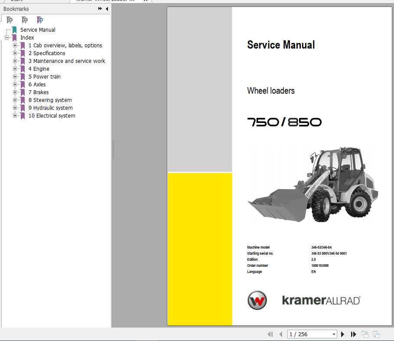
Task: Select the 7 Brakes bookmark
Action: coord(39,92)
